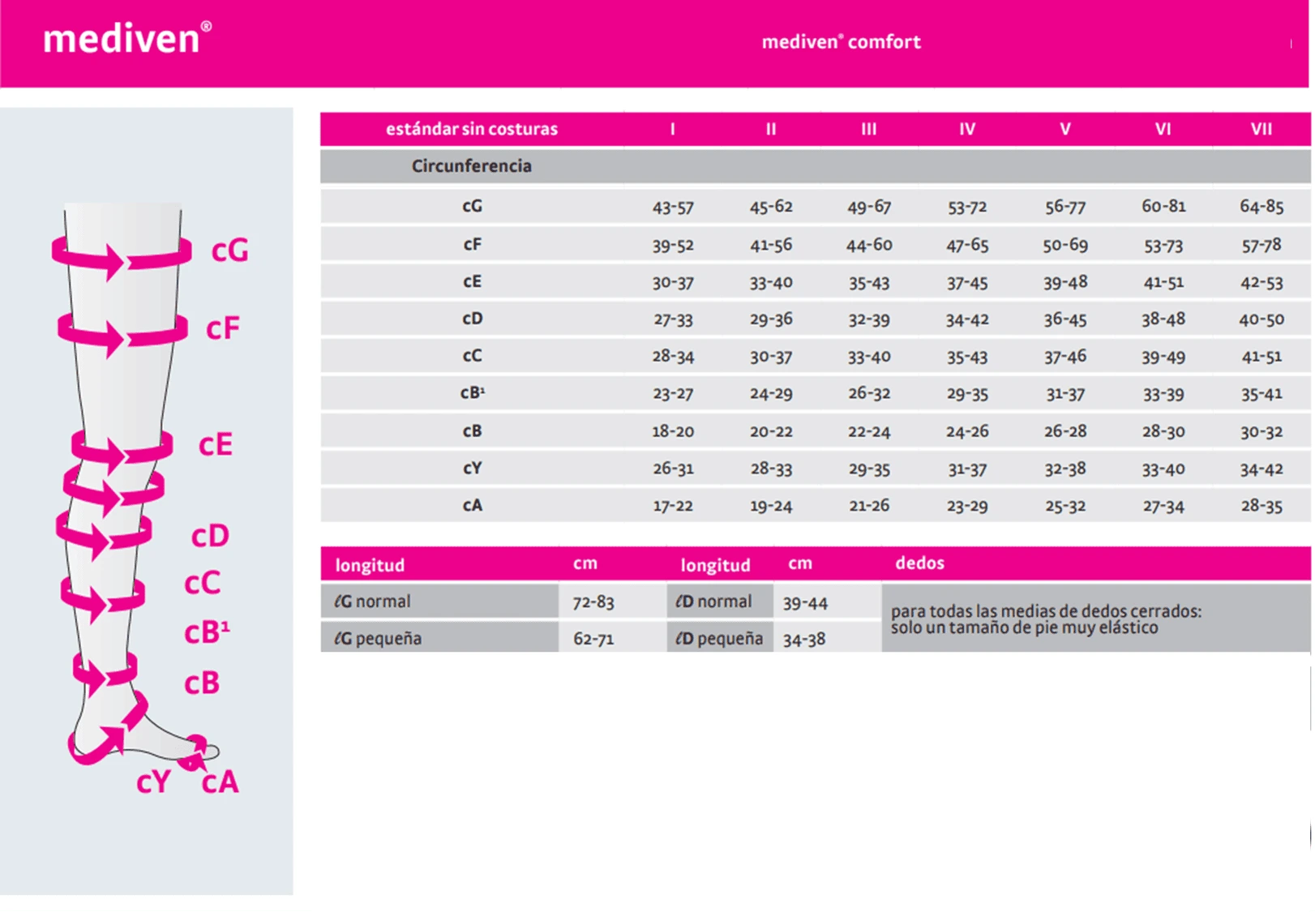
Task: Click the cG row label in the table
Action: tap(473, 206)
